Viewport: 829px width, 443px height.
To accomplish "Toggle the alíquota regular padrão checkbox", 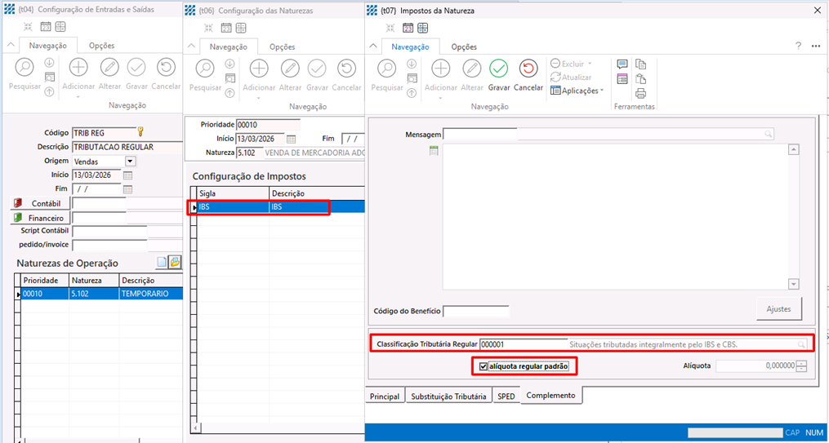I will [484, 366].
